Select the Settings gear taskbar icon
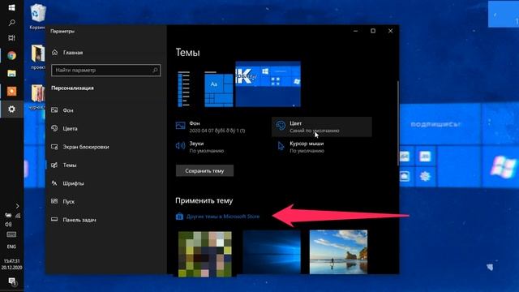519x292 pixels. [x=11, y=109]
